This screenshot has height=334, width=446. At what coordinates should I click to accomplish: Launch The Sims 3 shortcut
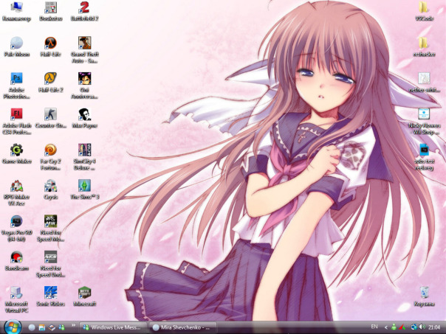coord(84,185)
